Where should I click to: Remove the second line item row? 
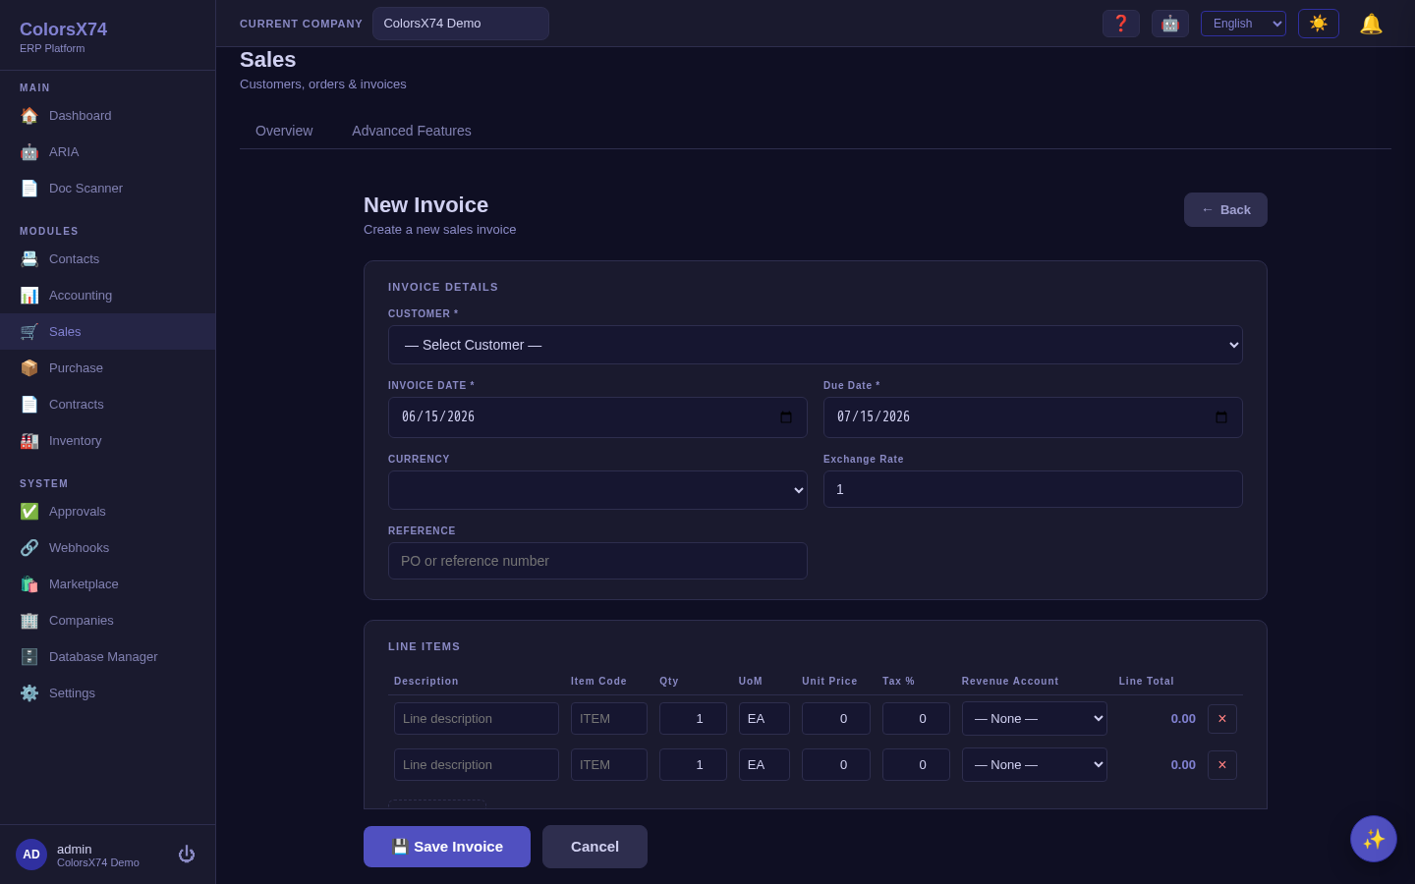[1222, 765]
